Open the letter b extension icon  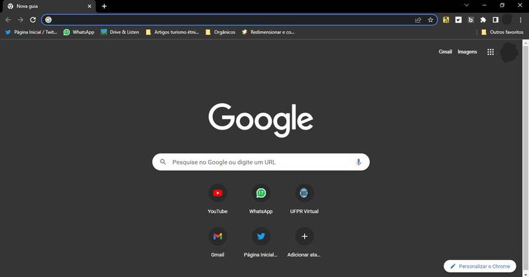471,20
